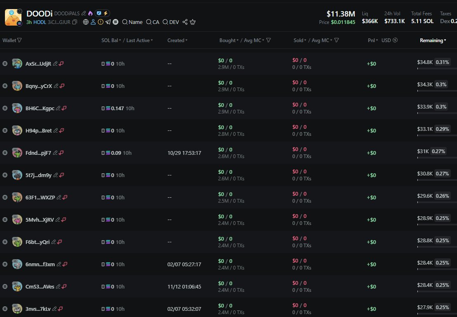Click the yellow warning circle icon
This screenshot has width=457, height=317.
(101, 22)
